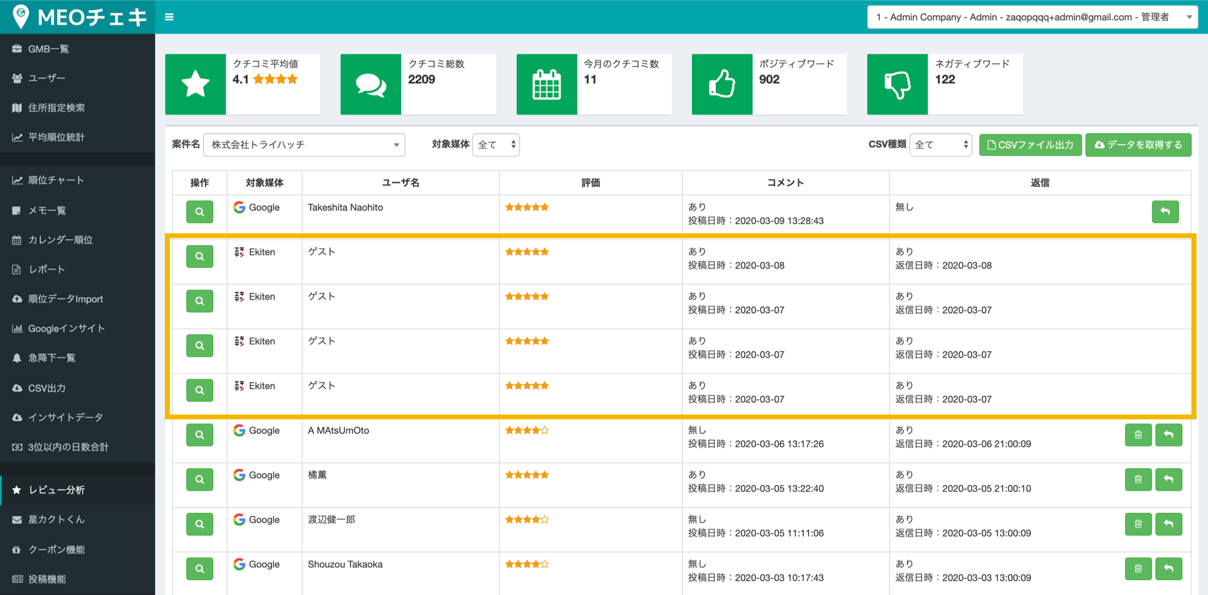Open the CSV種類 dropdown
The image size is (1208, 595).
coord(940,145)
